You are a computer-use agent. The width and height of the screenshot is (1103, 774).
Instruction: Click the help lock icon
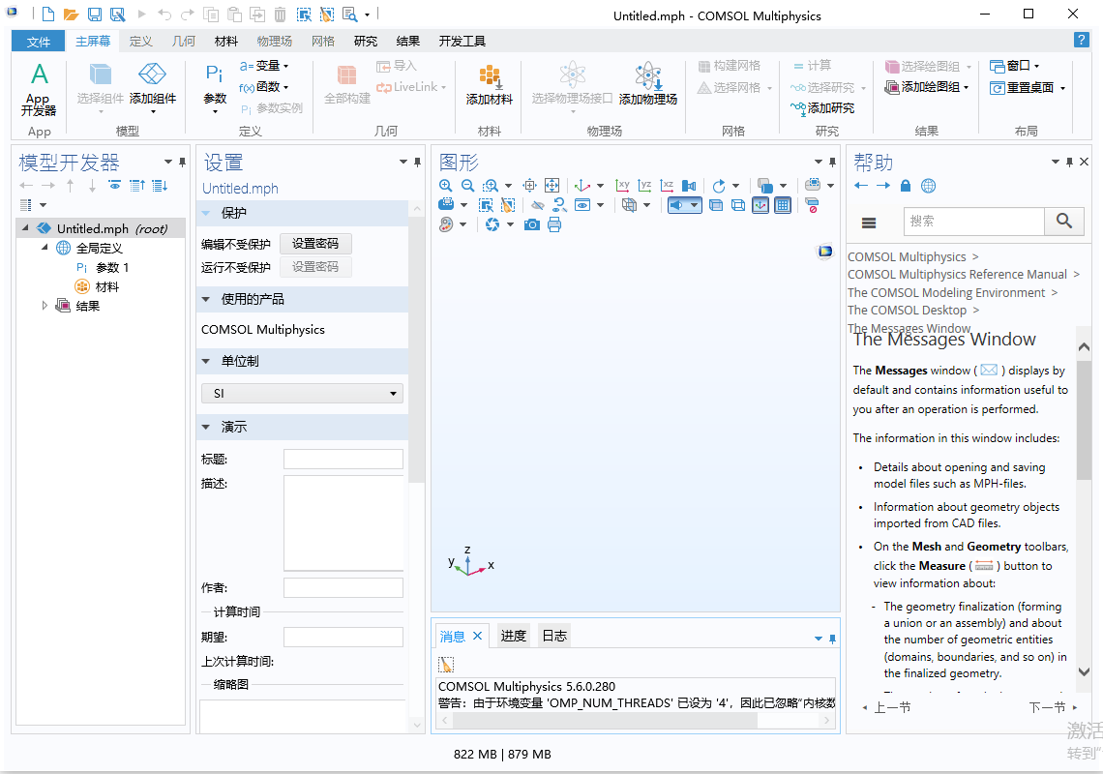(x=906, y=186)
